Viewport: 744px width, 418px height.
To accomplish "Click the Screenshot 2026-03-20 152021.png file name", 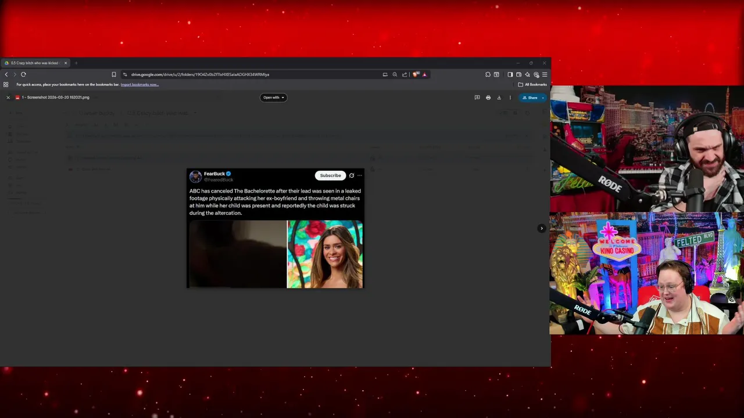I will [x=55, y=98].
